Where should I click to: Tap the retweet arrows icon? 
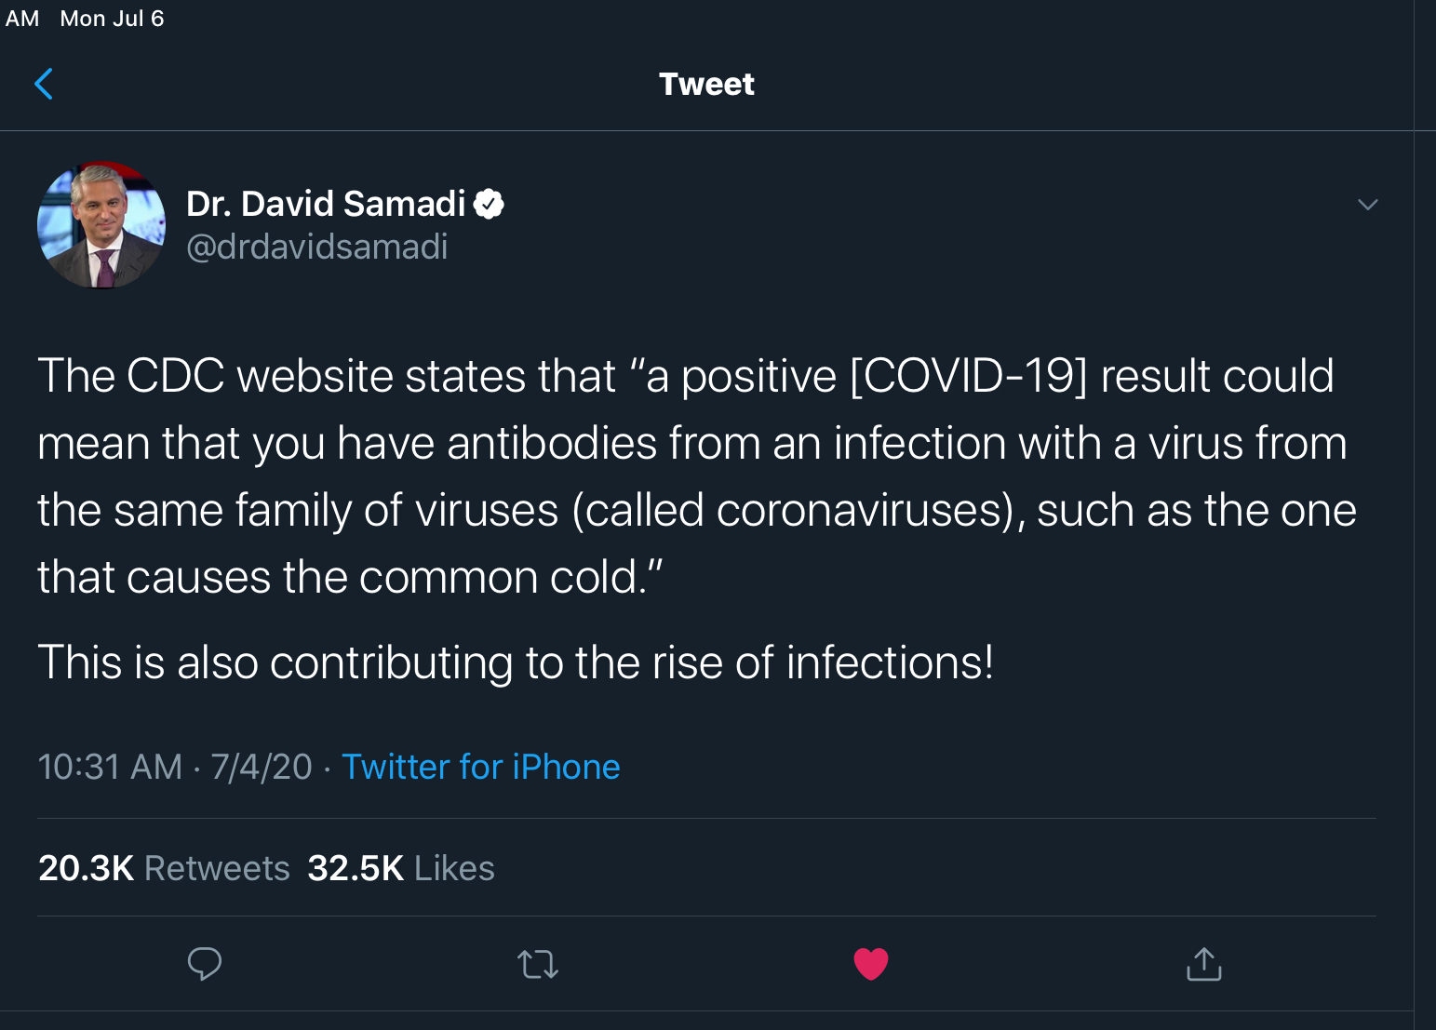pos(538,964)
